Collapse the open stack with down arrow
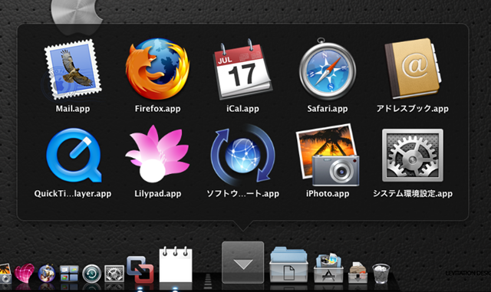The width and height of the screenshot is (491, 292). (242, 263)
